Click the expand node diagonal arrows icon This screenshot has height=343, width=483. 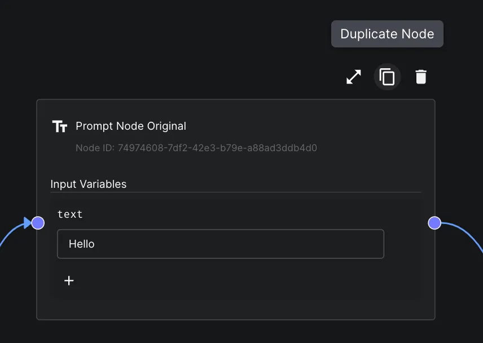pos(353,77)
